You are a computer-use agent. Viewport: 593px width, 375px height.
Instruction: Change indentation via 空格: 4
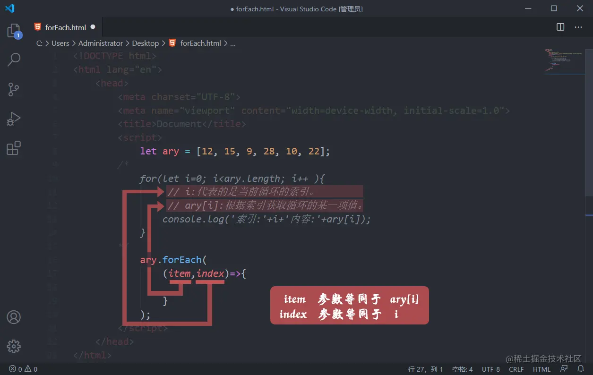463,369
